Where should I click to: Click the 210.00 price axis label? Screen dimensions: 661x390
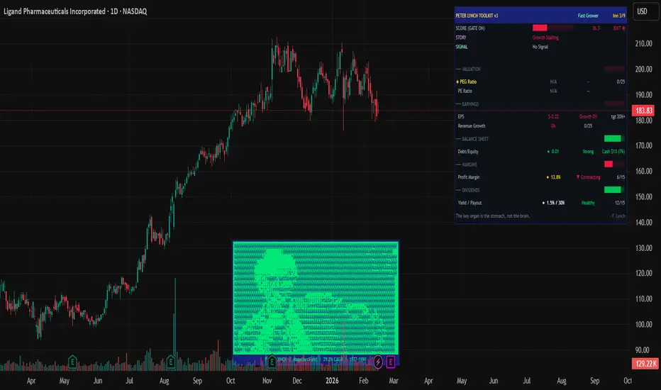[x=643, y=44]
